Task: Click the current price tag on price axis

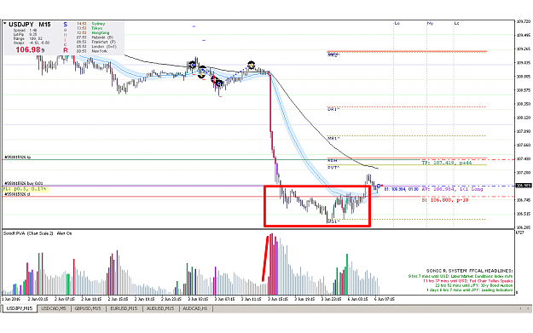Action: pos(524,186)
